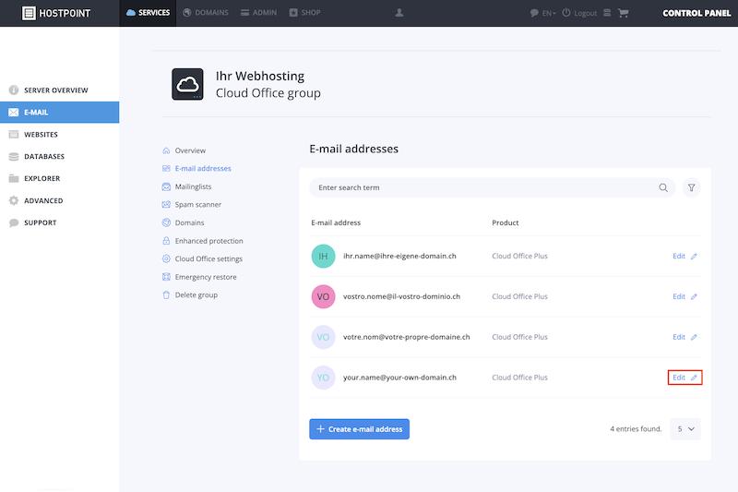The image size is (738, 492).
Task: Open Mailinglists submenu item
Action: pyautogui.click(x=187, y=186)
